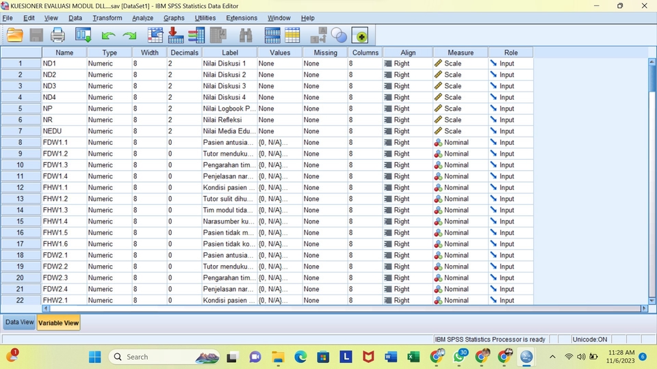Select label 'Narasumber ku...' cell
The image size is (657, 369).
[x=230, y=221]
